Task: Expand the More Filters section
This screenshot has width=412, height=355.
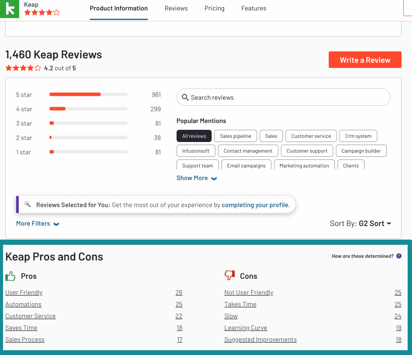Action: point(37,223)
